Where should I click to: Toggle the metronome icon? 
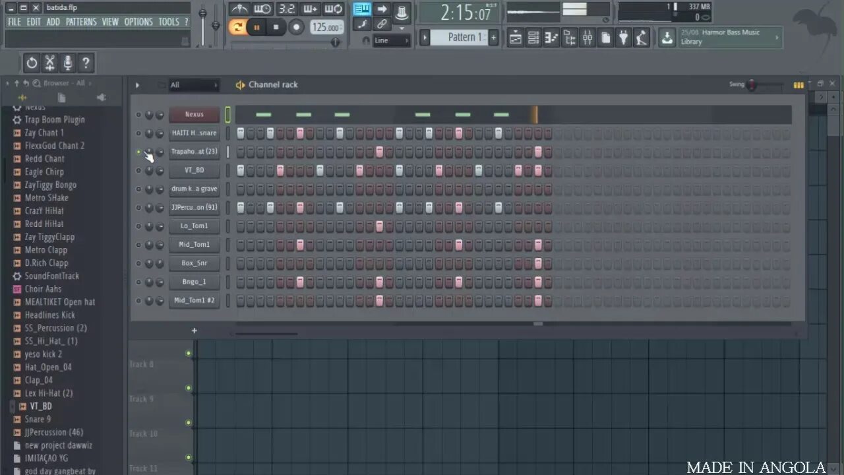pos(239,9)
